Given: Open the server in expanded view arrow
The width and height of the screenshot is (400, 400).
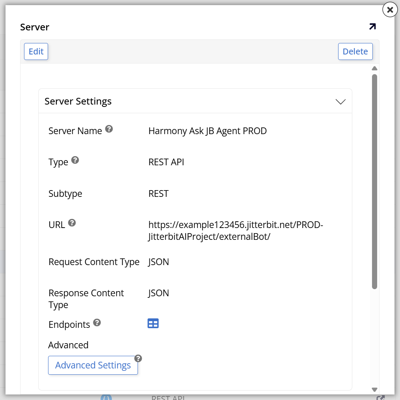Looking at the screenshot, I should coord(372,27).
